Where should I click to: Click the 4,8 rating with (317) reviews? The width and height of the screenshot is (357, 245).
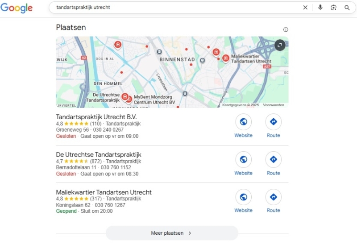click(79, 199)
